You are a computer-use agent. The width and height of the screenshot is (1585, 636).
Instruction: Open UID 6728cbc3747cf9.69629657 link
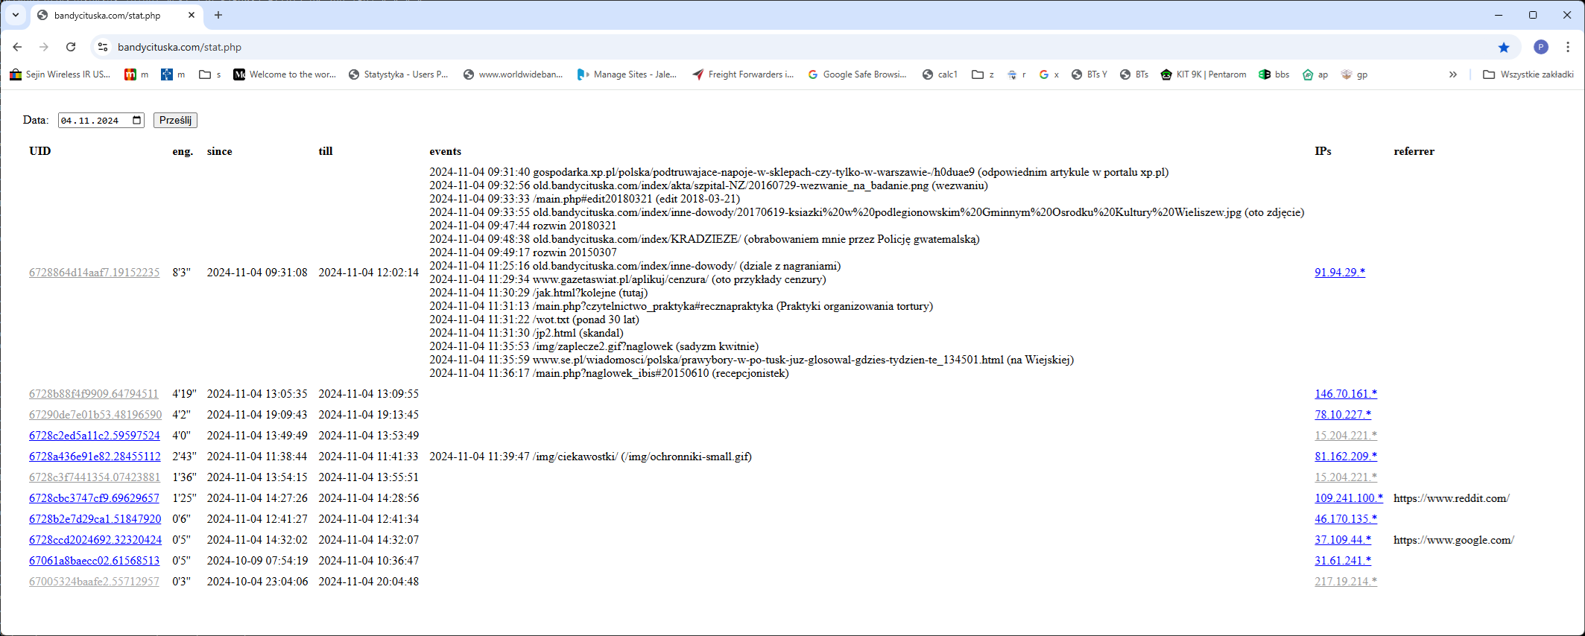(x=94, y=498)
